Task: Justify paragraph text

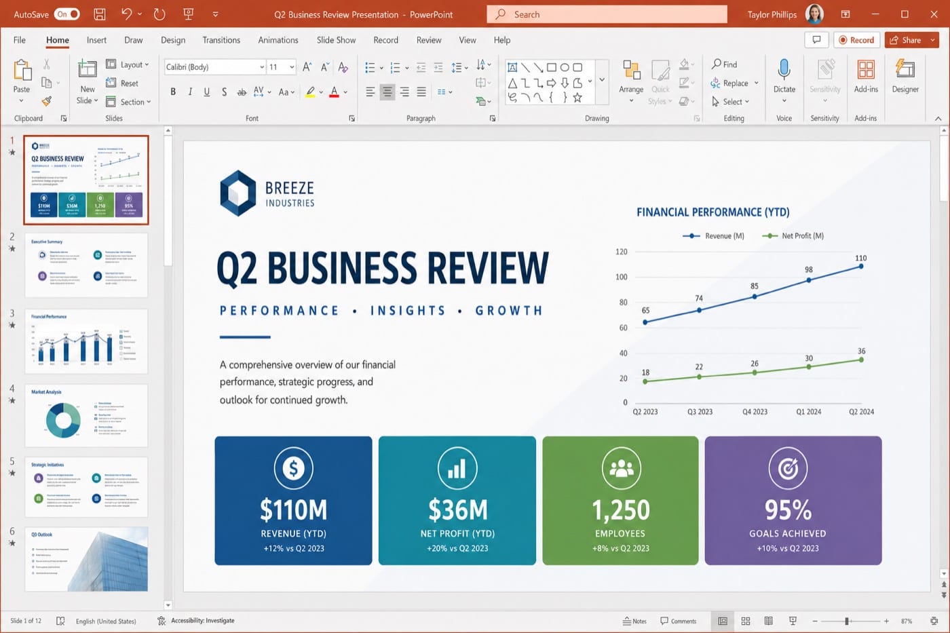Action: tap(421, 92)
